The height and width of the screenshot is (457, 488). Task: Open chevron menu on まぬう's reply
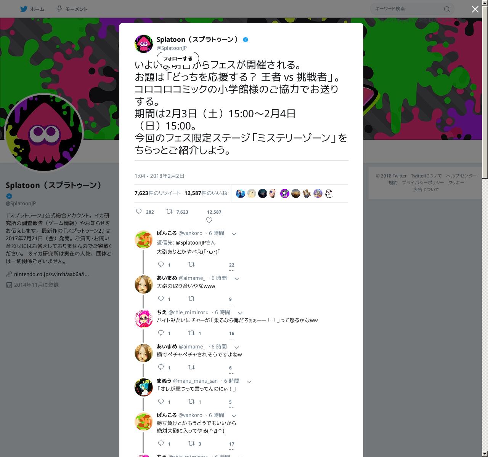249,382
